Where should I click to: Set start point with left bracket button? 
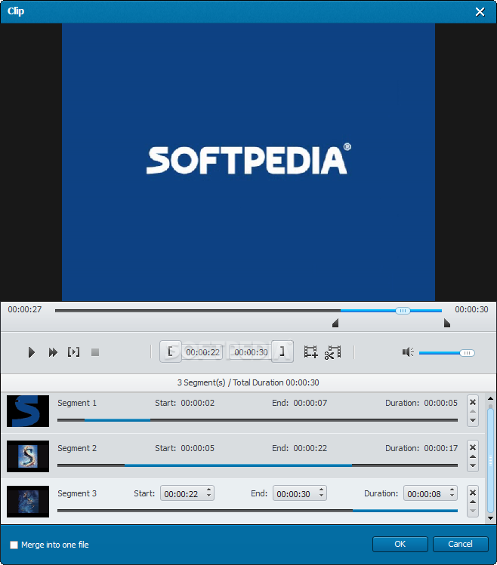[171, 352]
